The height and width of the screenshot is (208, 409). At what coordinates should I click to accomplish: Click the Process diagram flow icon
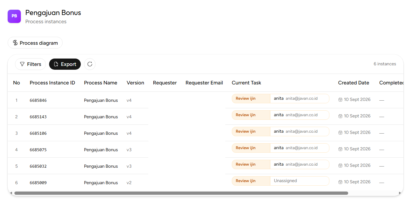coord(15,43)
